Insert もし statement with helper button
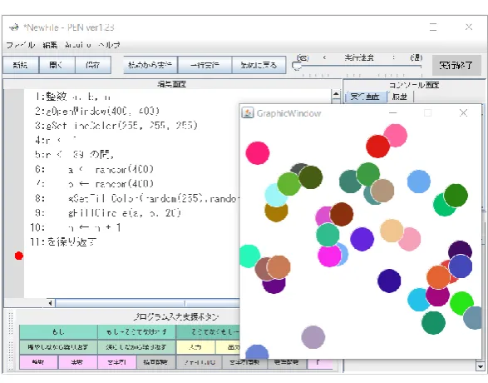 coord(58,332)
